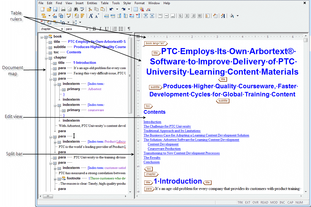Click the Insert Table grid icon
This screenshot has height=207, width=311.
click(136, 9)
